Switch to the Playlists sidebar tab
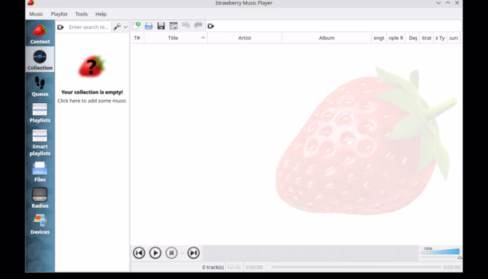 pyautogui.click(x=40, y=112)
